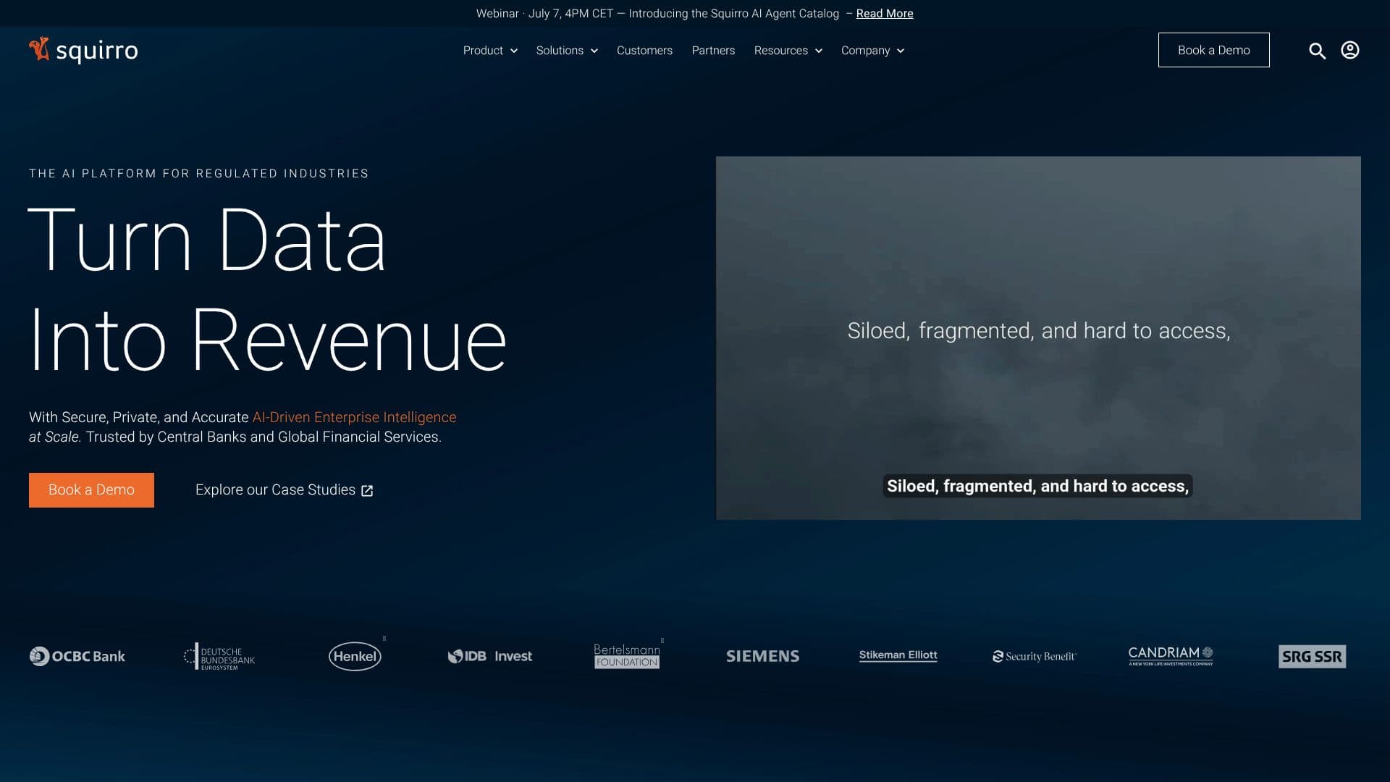Expand the Resources dropdown menu

coord(788,51)
